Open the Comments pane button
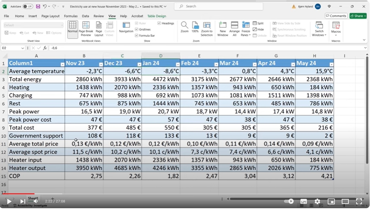370x210 pixels. point(336,16)
